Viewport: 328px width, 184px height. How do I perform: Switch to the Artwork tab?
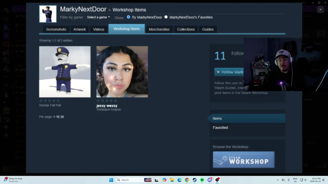tap(80, 29)
